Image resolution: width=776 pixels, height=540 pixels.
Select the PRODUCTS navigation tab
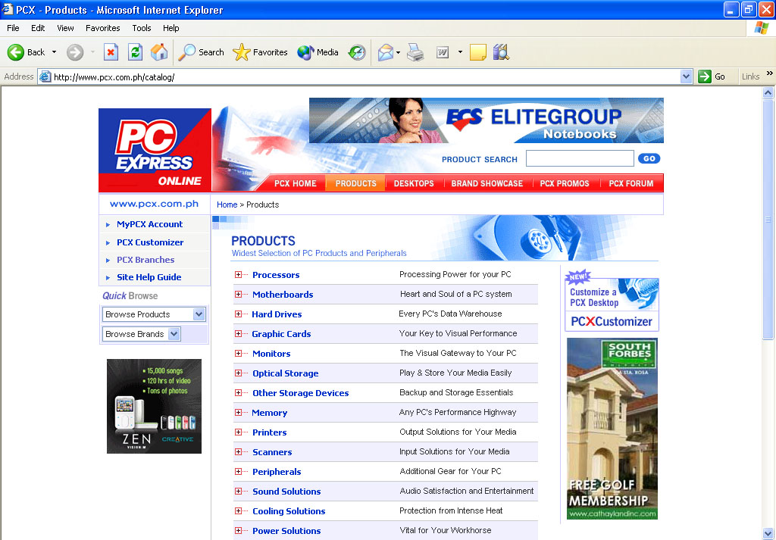(356, 183)
